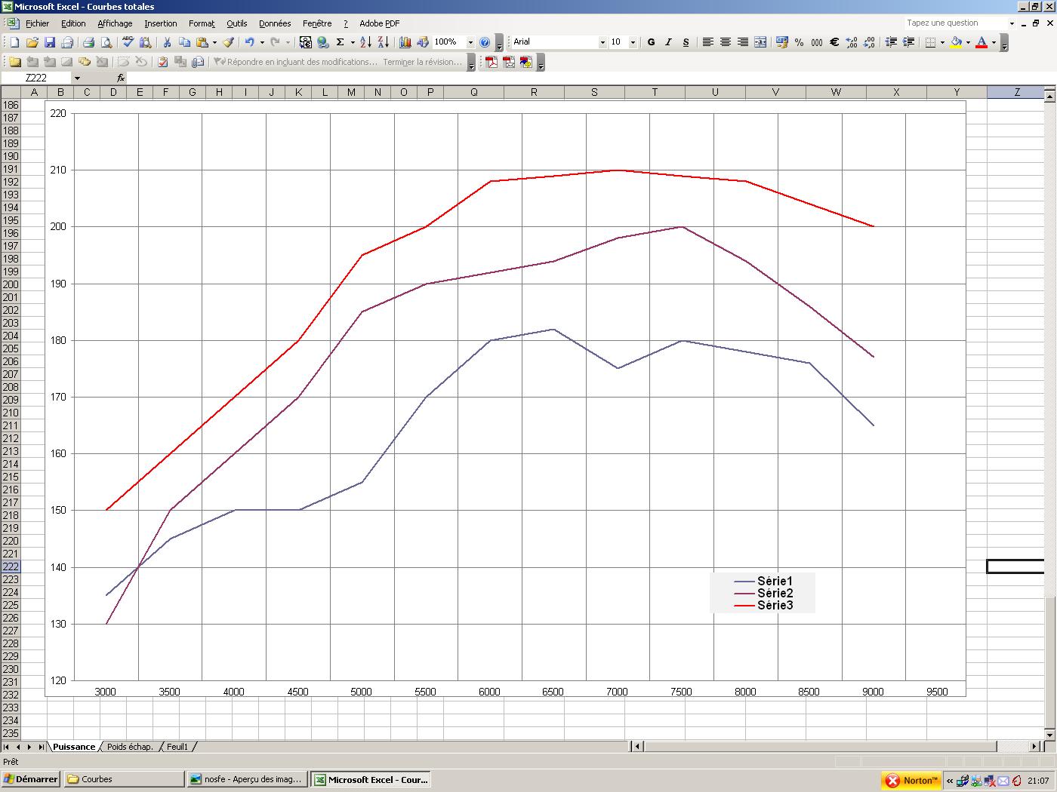Toggle underline (S) formatting
This screenshot has height=792, width=1057.
686,42
